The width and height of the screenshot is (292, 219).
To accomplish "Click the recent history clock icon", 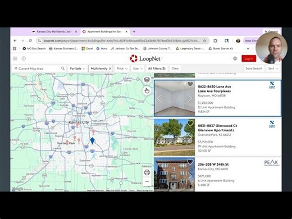I will pyautogui.click(x=24, y=58).
